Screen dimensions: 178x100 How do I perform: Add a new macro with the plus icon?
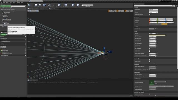coord(26,43)
